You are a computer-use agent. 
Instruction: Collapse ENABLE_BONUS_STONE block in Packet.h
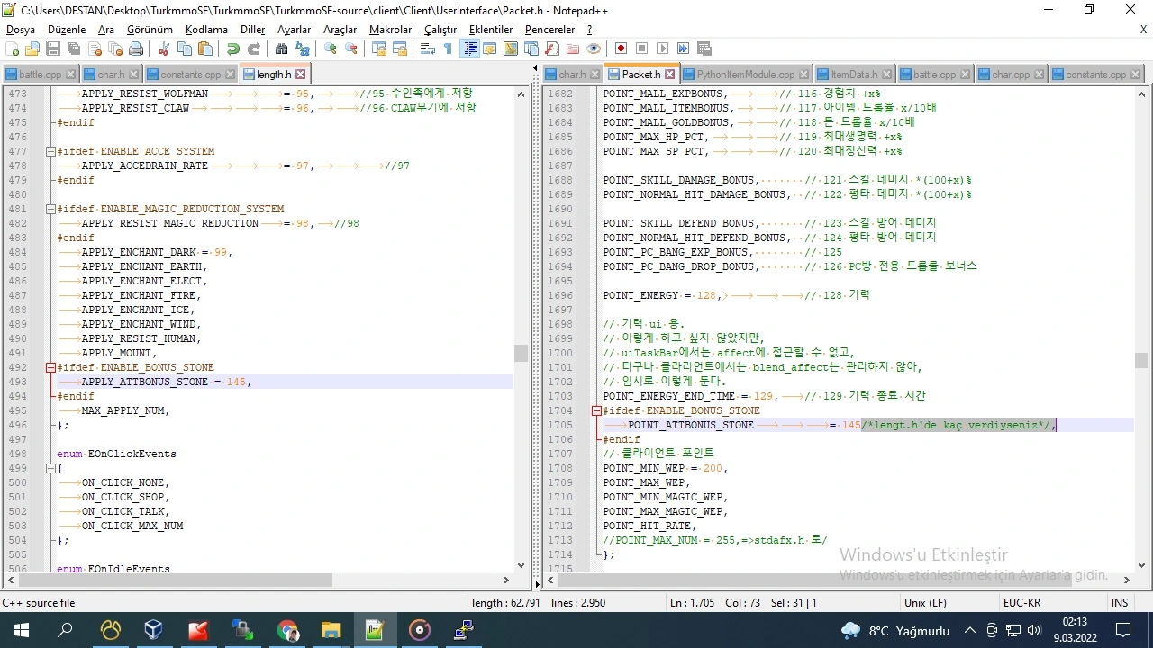596,410
